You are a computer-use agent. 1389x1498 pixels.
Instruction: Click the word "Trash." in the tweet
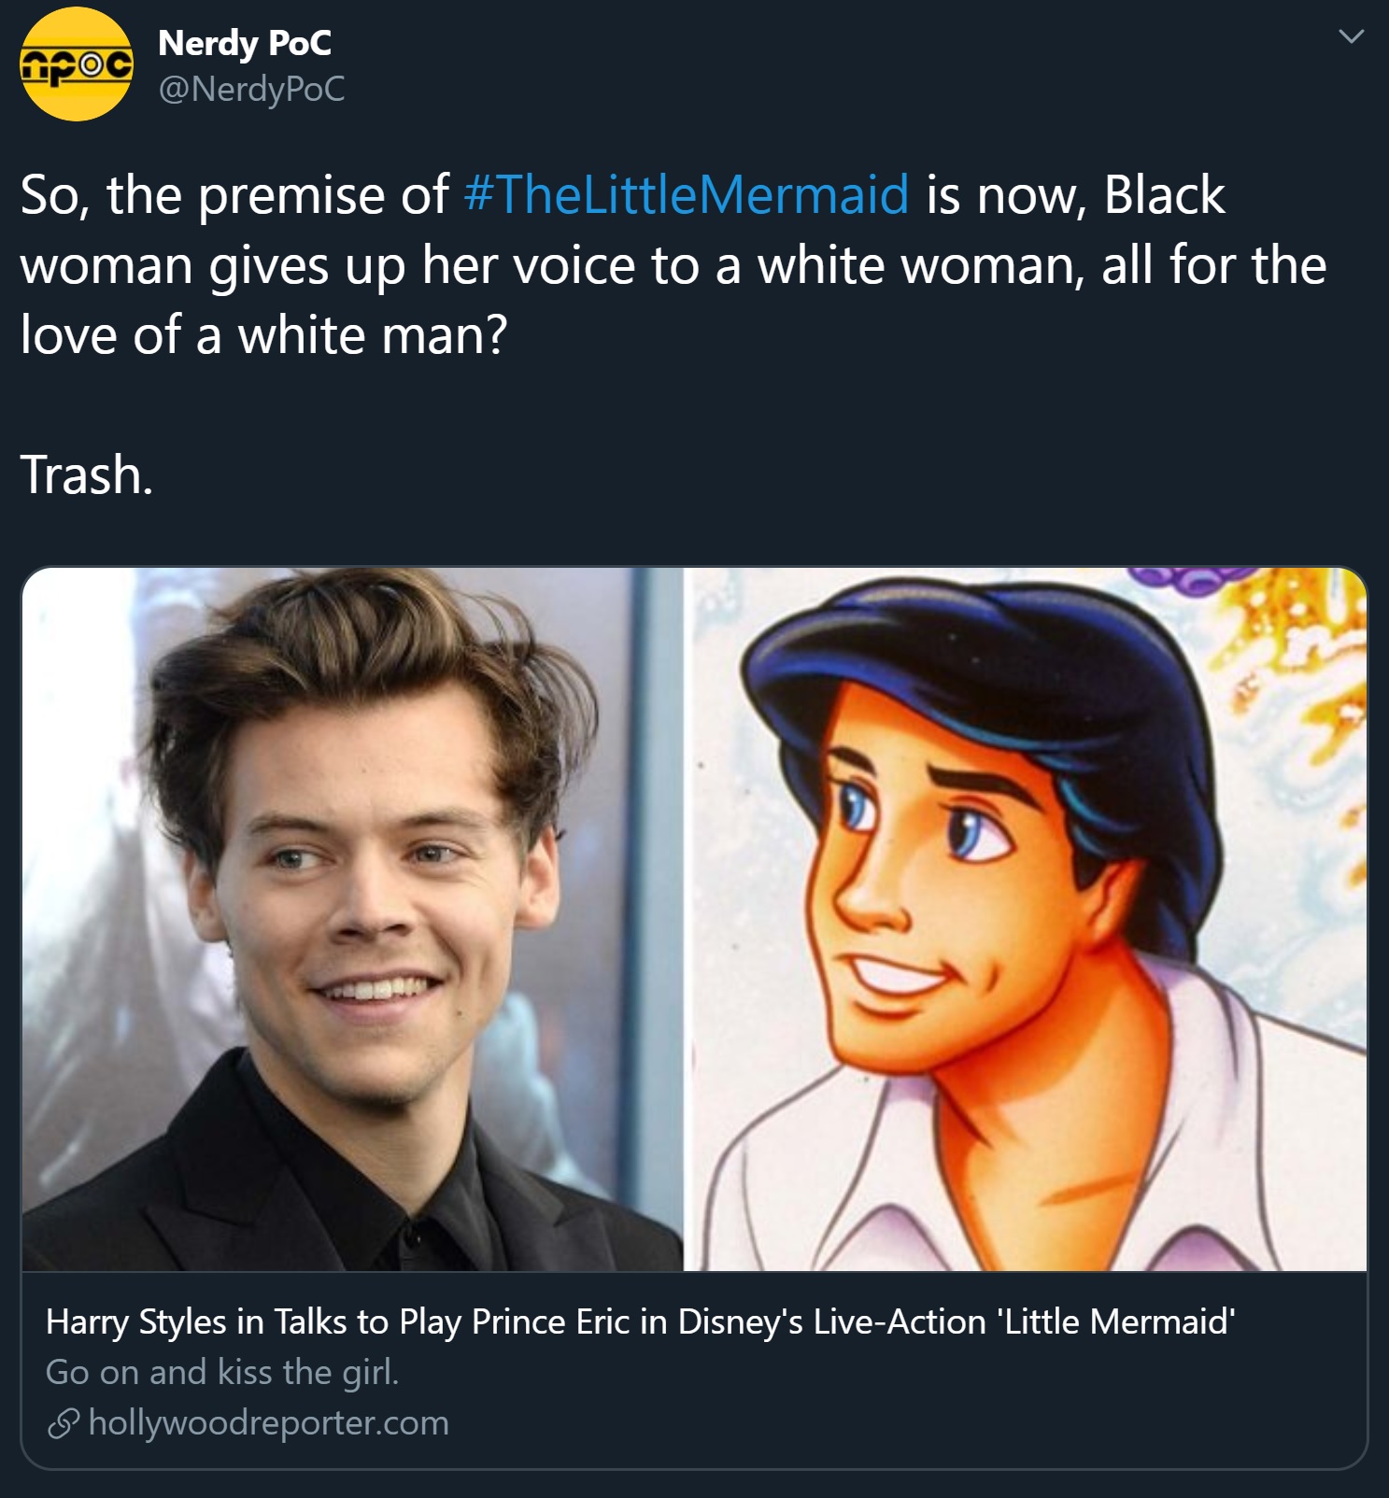[86, 474]
